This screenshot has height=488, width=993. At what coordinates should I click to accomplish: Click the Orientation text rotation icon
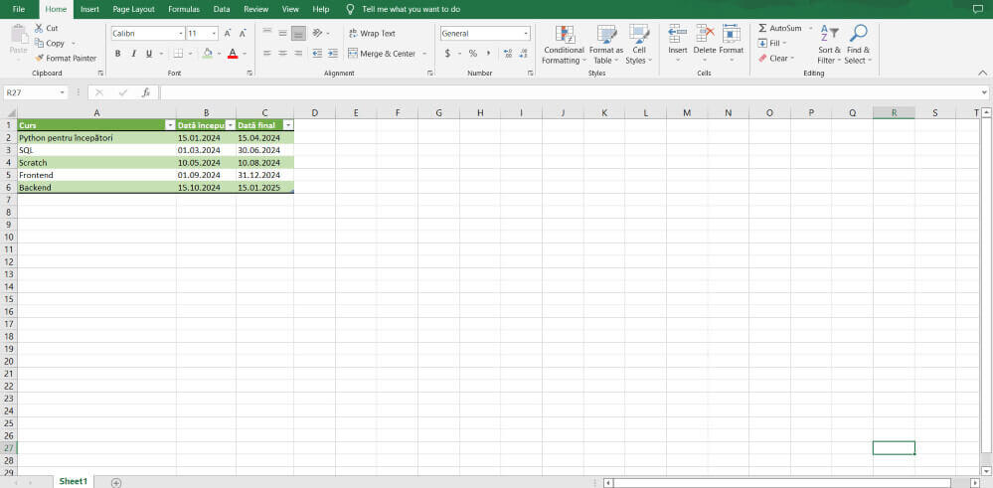(318, 33)
